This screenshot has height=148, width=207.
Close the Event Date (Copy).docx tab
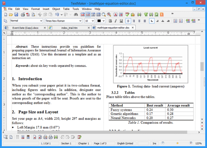point(45,28)
